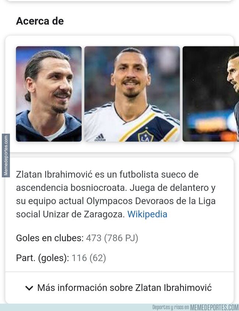Screen dimensions: 239x311
Task: Click the vertical Memedeportes.com side watermark
Action: point(6,155)
